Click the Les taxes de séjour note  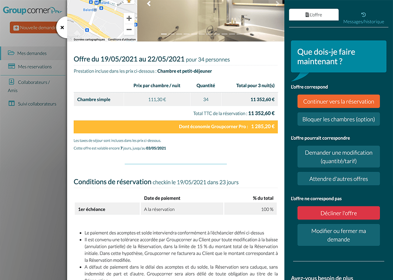[x=117, y=141]
